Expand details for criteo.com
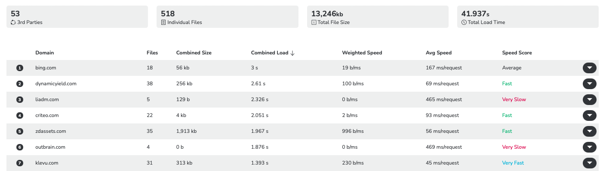 pyautogui.click(x=589, y=115)
